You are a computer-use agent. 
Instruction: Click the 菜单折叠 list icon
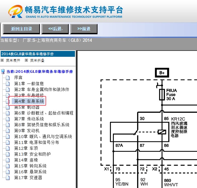pyautogui.click(x=26, y=60)
